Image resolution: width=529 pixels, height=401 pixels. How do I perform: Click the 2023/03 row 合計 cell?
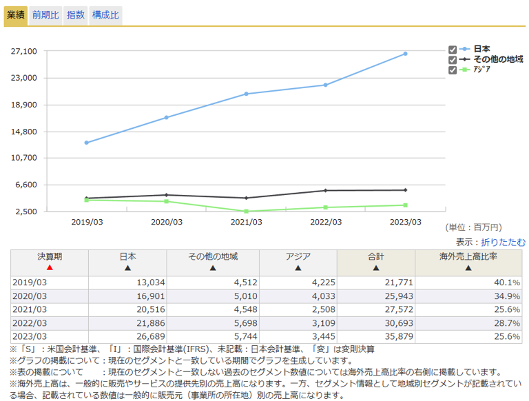(376, 336)
